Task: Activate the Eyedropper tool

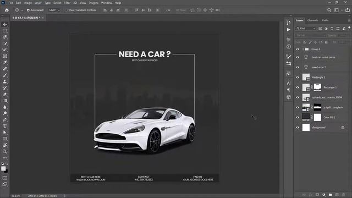Action: [5, 62]
